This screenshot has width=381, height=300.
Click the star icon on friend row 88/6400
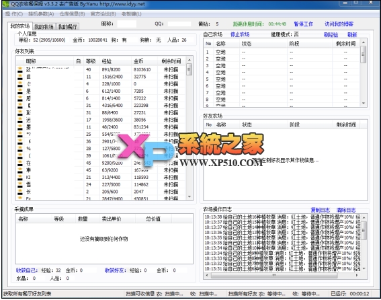coord(20,112)
